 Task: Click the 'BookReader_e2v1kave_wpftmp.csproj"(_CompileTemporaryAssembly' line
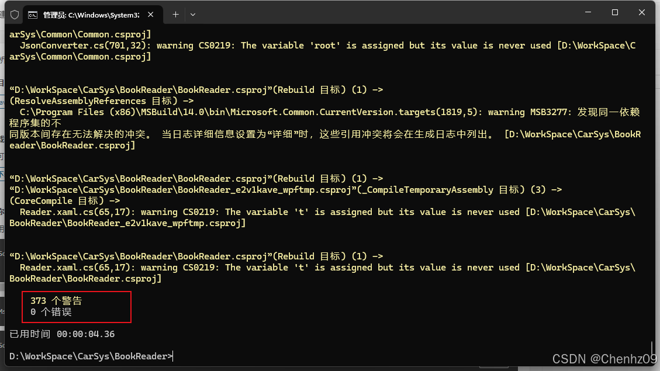coord(285,190)
